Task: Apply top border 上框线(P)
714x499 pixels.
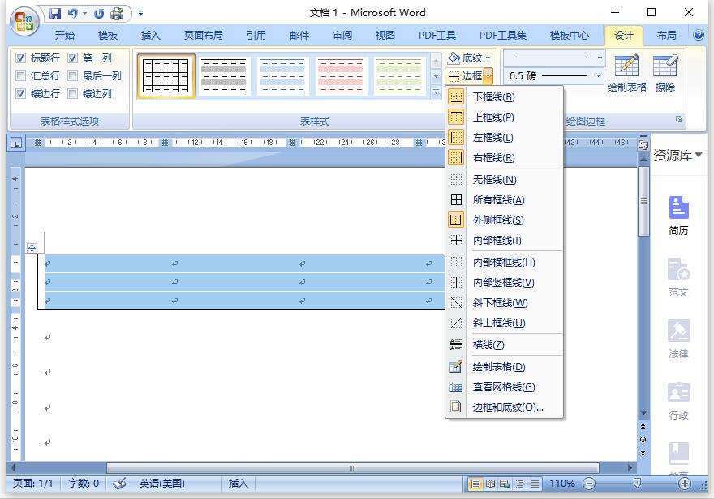Action: click(504, 117)
